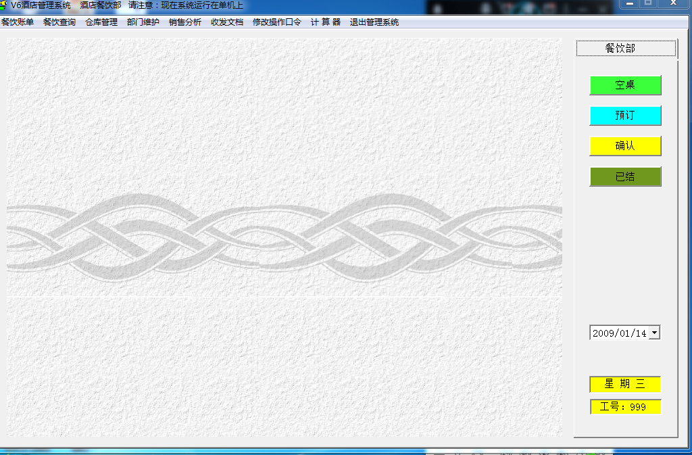Open the 餐饮查询 menu
Image resolution: width=692 pixels, height=455 pixels.
(59, 22)
